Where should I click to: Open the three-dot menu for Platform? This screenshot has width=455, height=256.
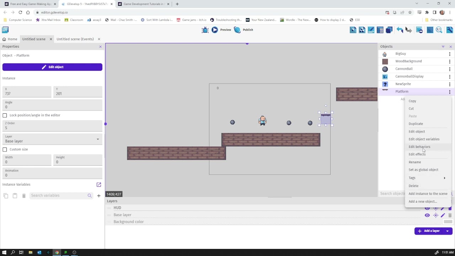tap(450, 92)
